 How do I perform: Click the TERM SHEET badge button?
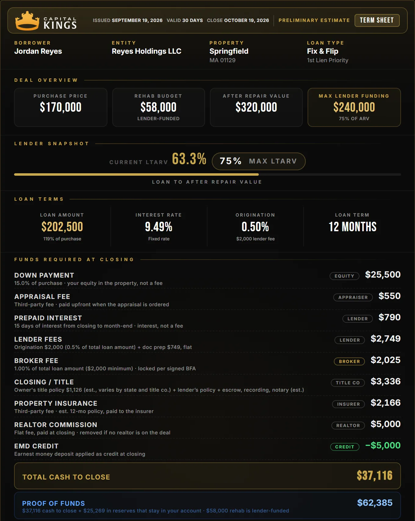pos(377,20)
